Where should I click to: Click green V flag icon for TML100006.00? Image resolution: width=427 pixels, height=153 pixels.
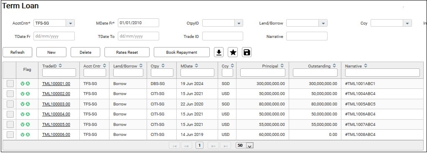tap(23, 135)
